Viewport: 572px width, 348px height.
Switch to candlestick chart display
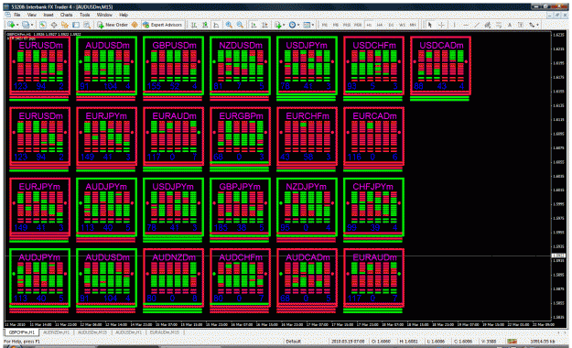pyautogui.click(x=205, y=25)
